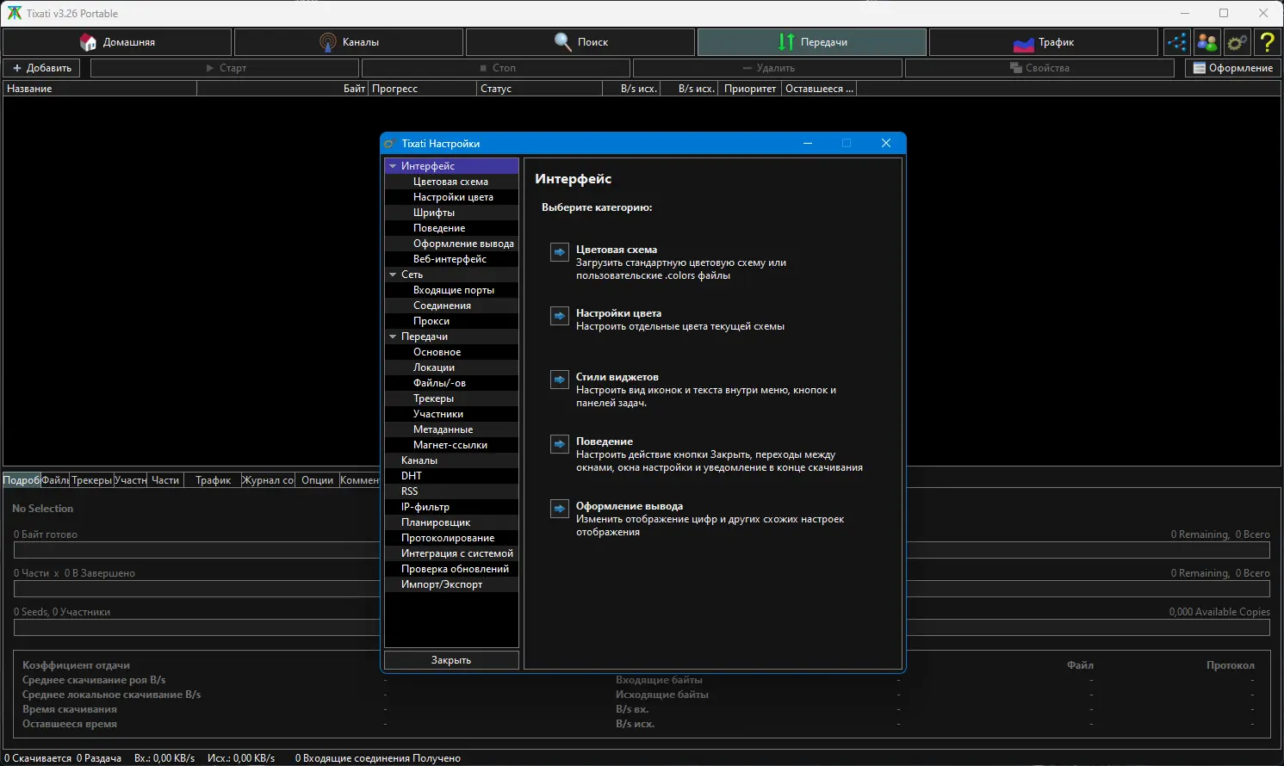Sort the list by Название column header
This screenshot has width=1284, height=766.
click(x=100, y=89)
